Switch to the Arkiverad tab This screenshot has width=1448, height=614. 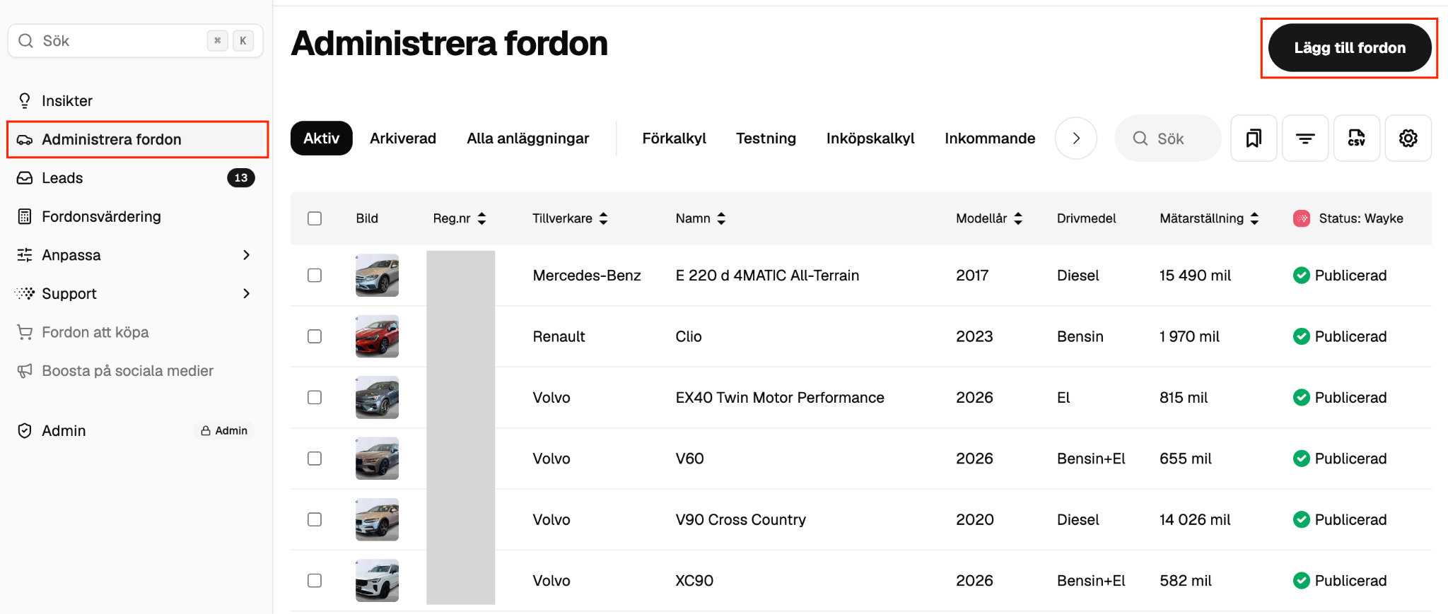[403, 138]
